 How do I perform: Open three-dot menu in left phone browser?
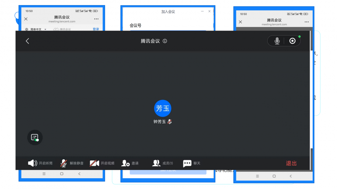pyautogui.click(x=96, y=19)
